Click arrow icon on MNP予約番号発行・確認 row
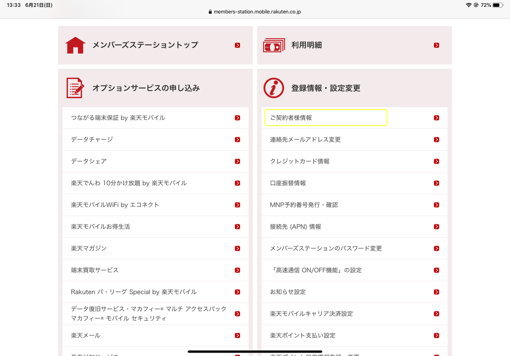This screenshot has width=510, height=356. (x=436, y=205)
